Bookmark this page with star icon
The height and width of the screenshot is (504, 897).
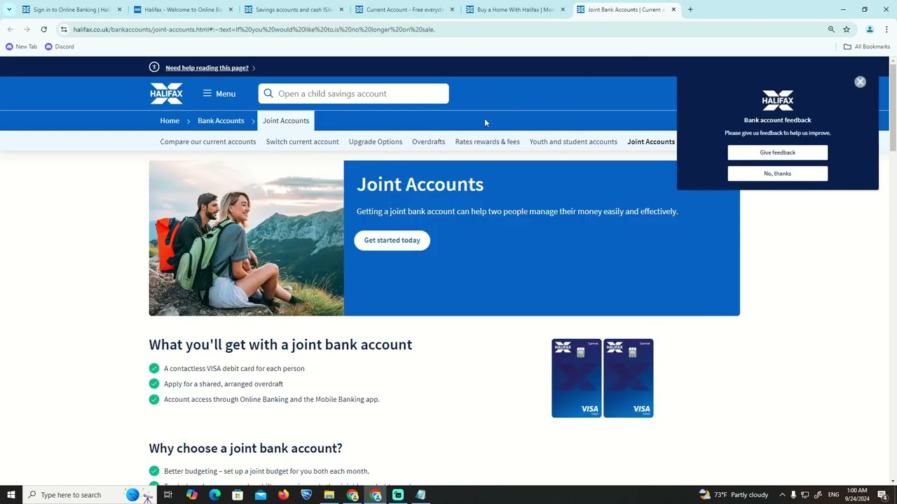coord(847,29)
